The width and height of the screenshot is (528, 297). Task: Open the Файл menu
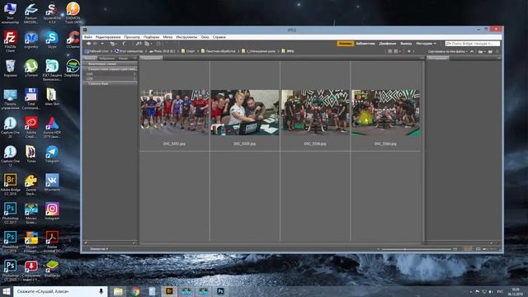tap(88, 37)
